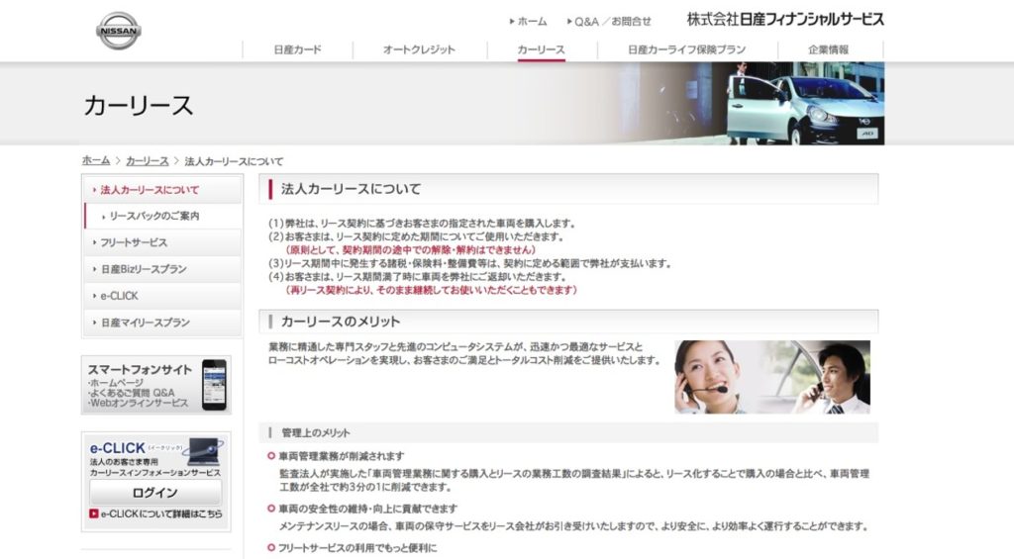Click 車両の安全性の維持・向上に貢献できます heading
1014x559 pixels.
(x=367, y=509)
